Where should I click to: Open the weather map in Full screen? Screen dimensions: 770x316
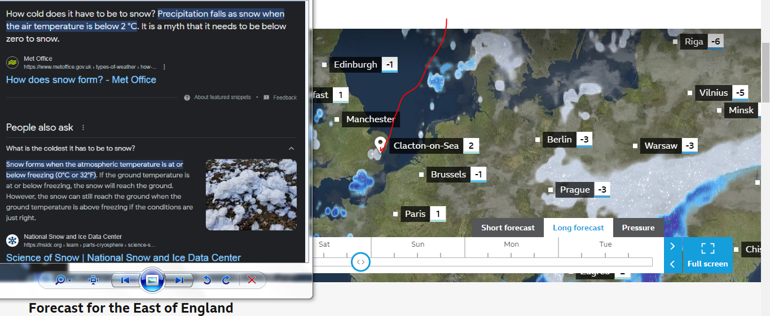pyautogui.click(x=708, y=255)
